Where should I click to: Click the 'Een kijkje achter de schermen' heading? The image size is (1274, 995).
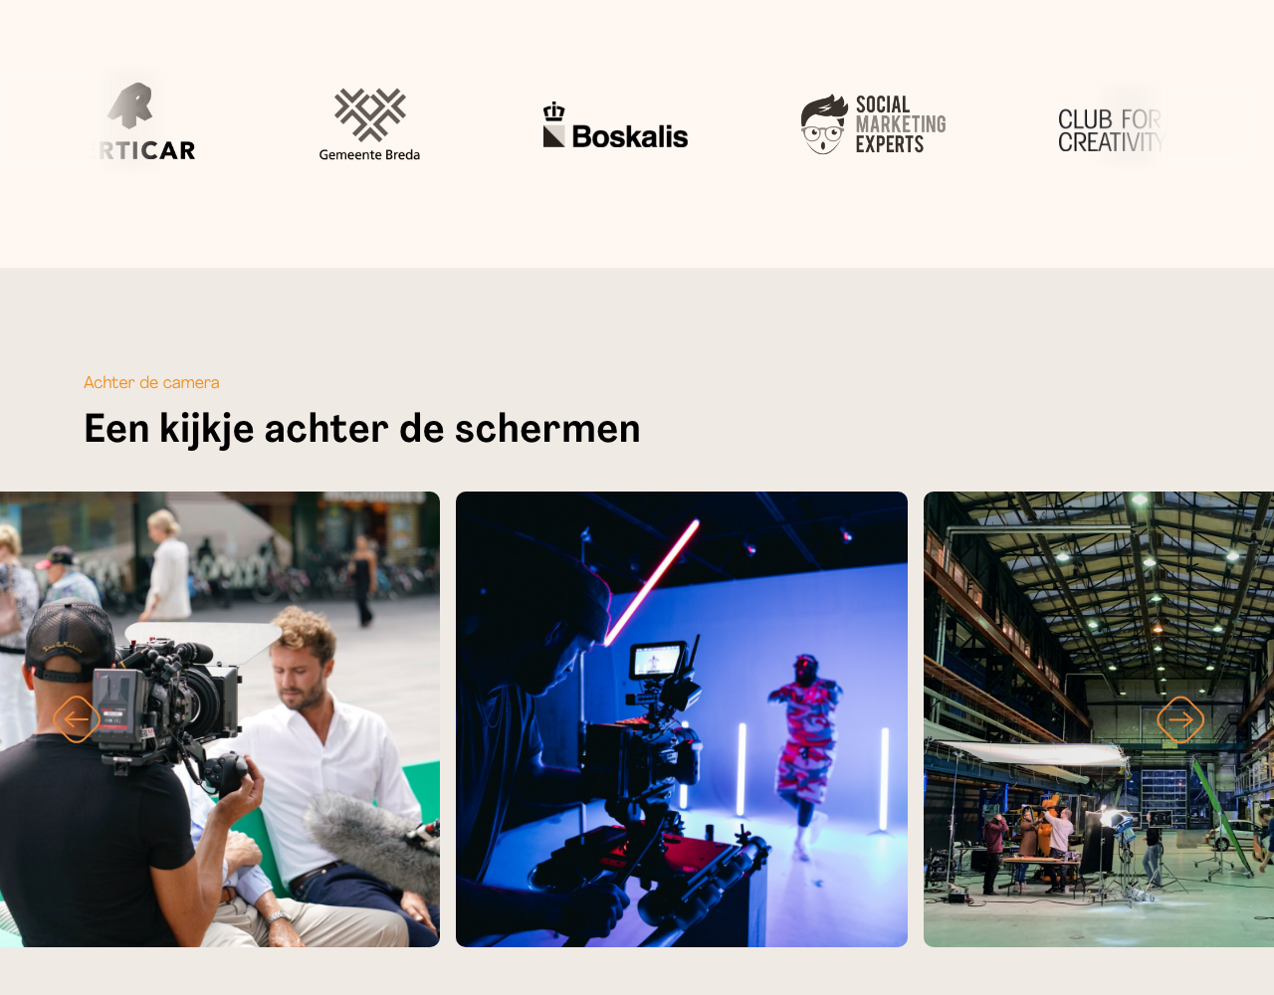tap(362, 429)
